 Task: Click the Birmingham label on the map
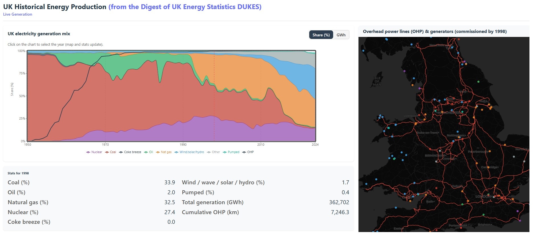point(434,156)
